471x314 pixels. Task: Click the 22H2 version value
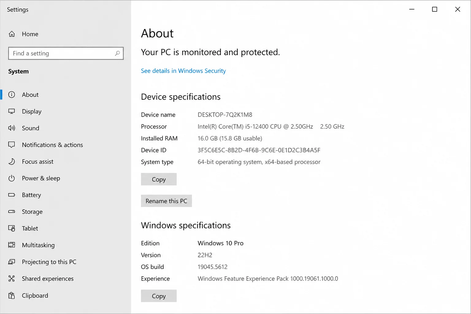pyautogui.click(x=205, y=255)
